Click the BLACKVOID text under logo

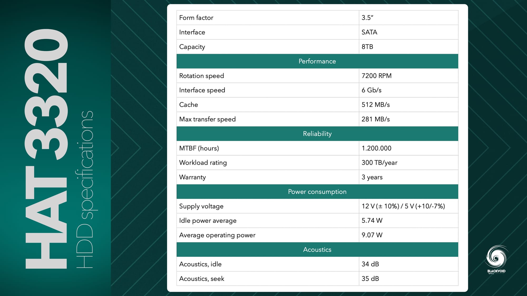[496, 271]
